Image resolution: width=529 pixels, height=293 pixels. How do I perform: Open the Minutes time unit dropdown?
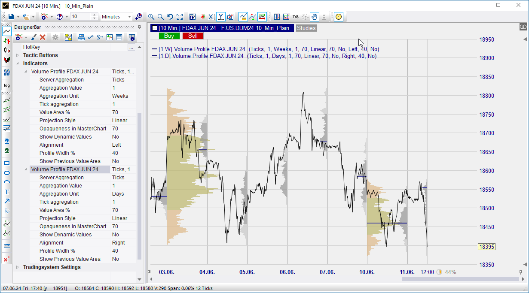pos(116,17)
